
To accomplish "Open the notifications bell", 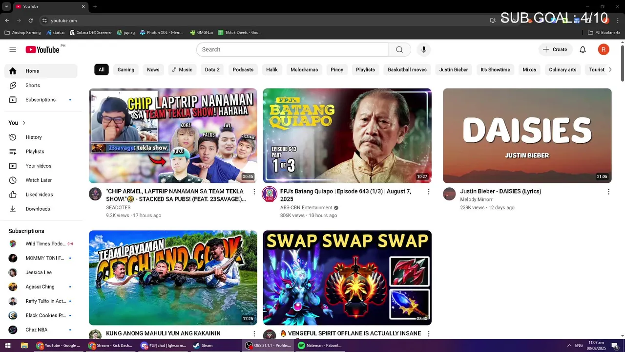I will click(583, 49).
